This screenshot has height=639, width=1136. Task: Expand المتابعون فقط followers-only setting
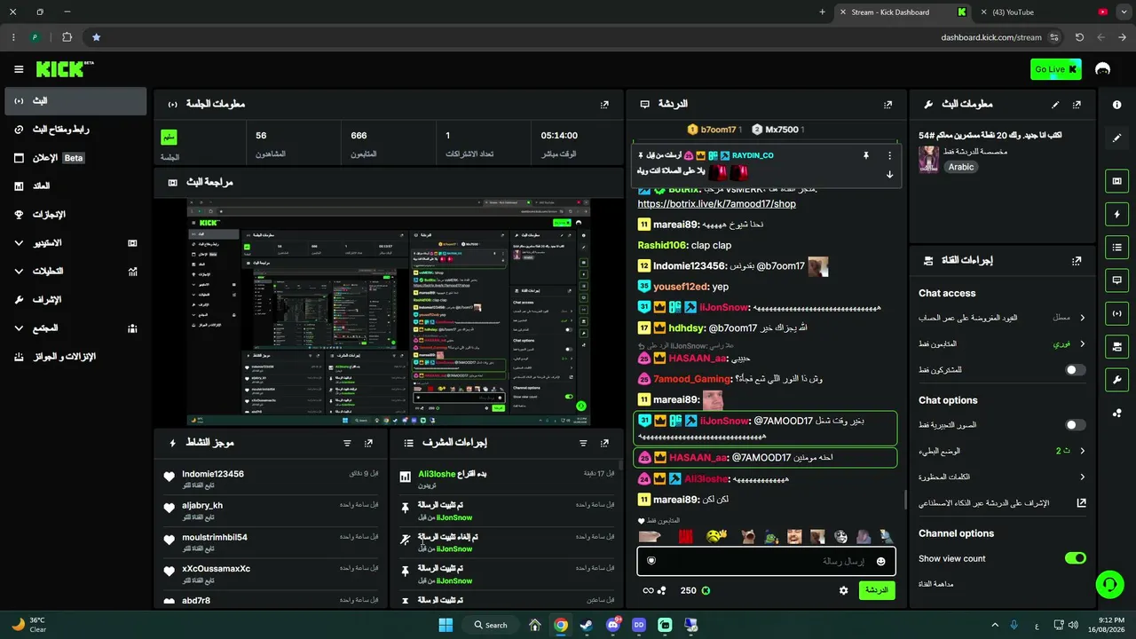1002,343
